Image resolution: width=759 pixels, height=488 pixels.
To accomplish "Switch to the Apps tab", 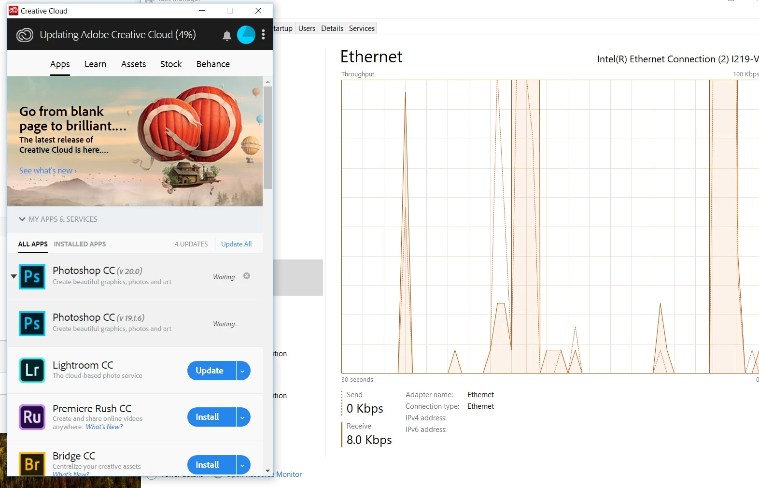I will tap(60, 64).
